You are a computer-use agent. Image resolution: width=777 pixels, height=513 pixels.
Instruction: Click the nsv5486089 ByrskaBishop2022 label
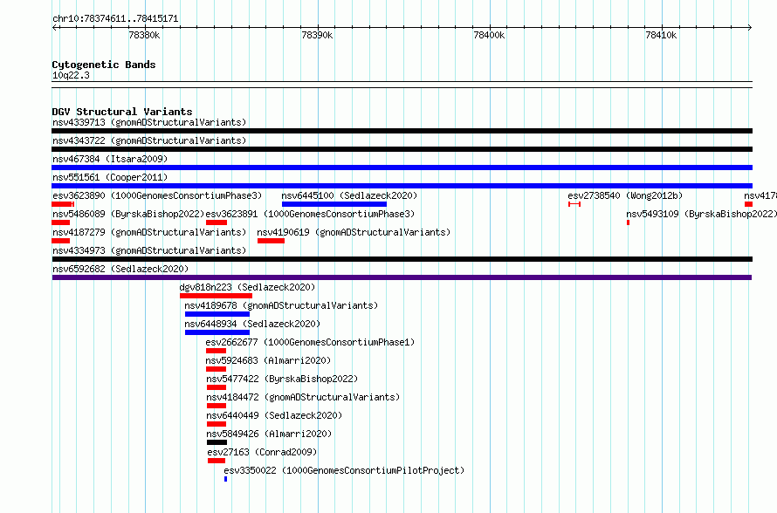pos(128,214)
